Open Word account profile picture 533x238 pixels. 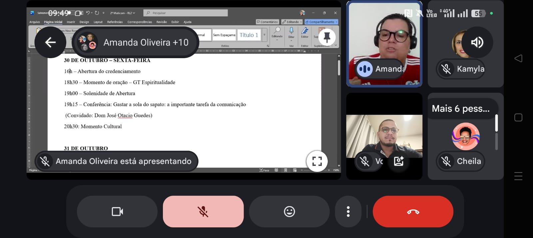pos(302,13)
